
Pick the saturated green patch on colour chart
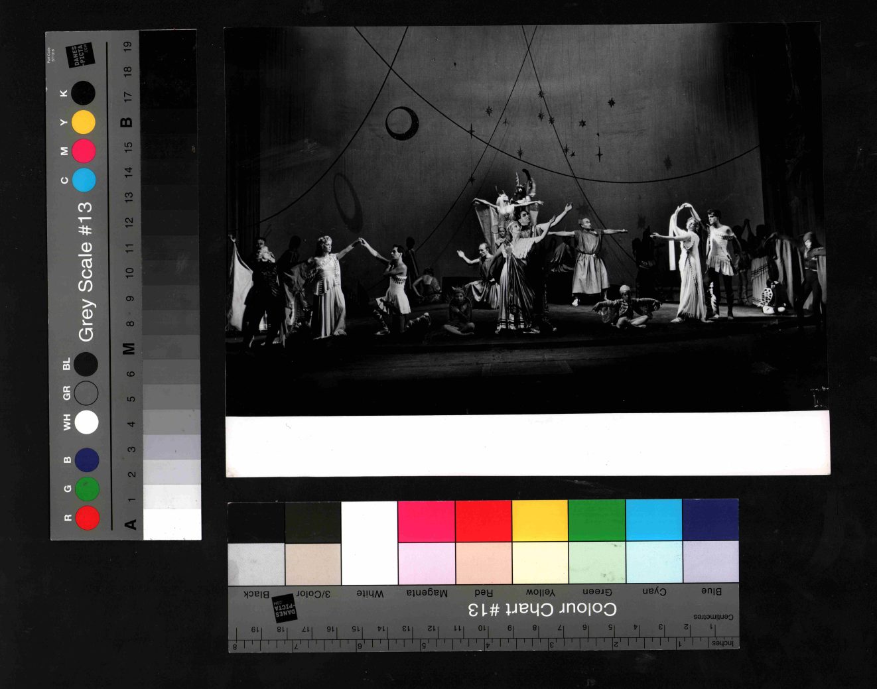[x=596, y=521]
